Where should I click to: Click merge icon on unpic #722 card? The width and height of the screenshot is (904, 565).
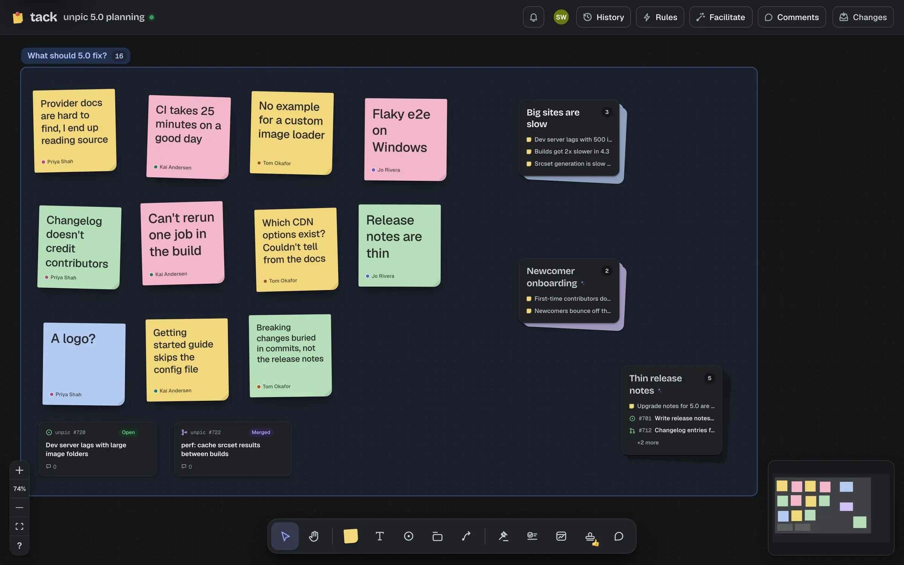click(x=184, y=432)
